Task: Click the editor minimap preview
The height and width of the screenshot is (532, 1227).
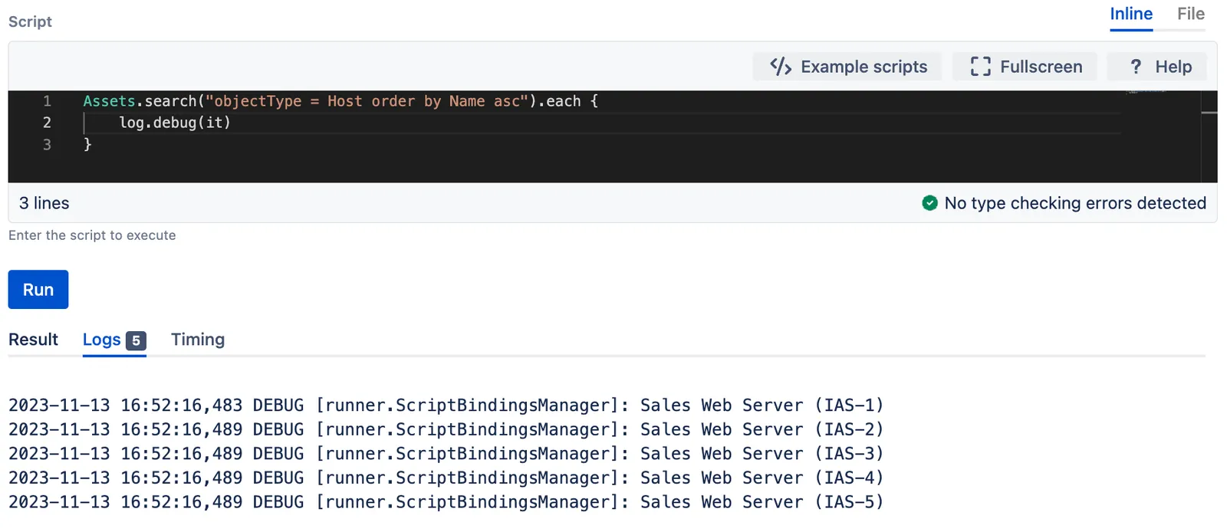Action: (x=1146, y=92)
